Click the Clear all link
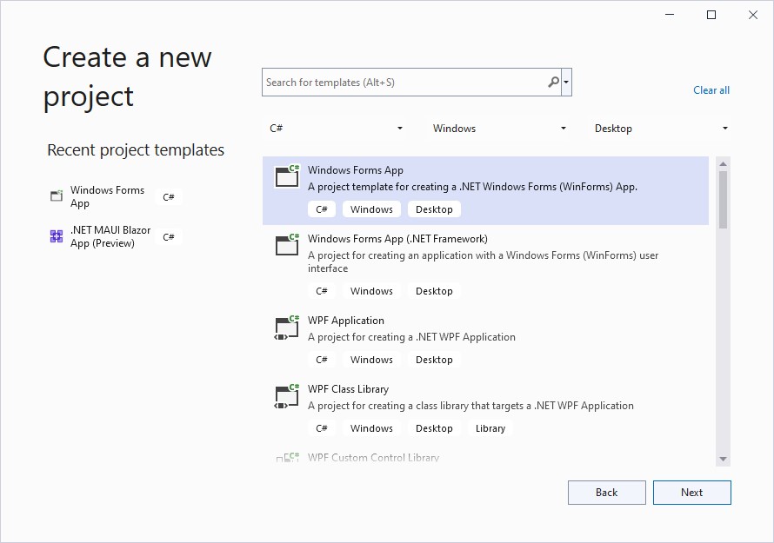This screenshot has width=774, height=543. [711, 90]
